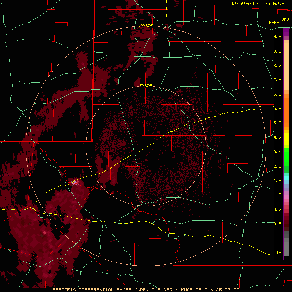Click the 100 NMI range ring label
The height and width of the screenshot is (292, 292).
tap(146, 26)
